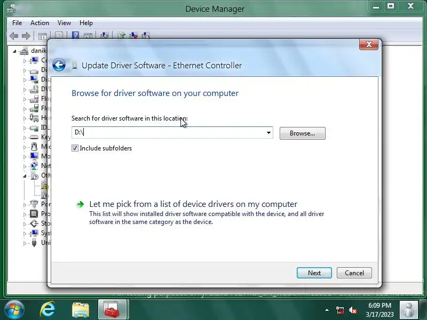Open Properties from the Device Manager toolbar
The width and height of the screenshot is (427, 320).
point(59,36)
